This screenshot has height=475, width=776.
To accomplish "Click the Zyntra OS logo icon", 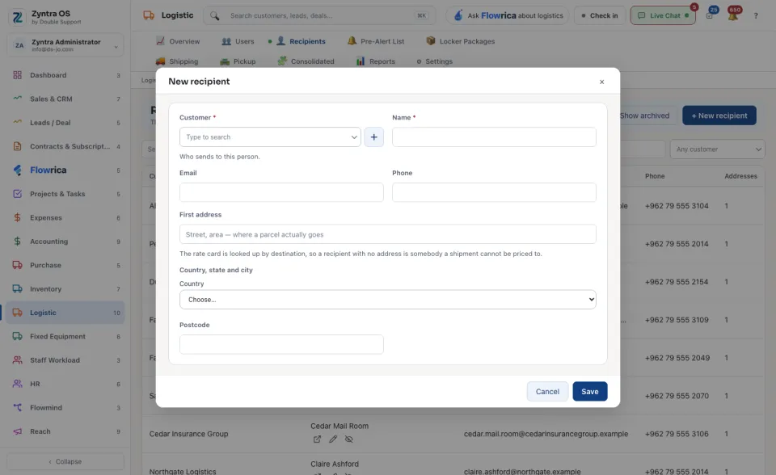I will [x=17, y=17].
